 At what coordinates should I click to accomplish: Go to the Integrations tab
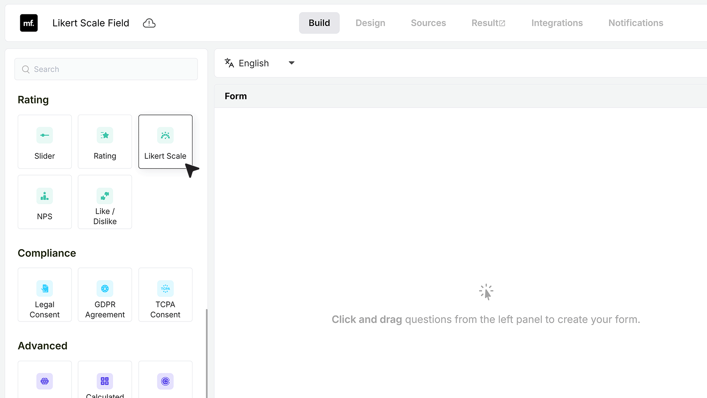click(x=557, y=23)
